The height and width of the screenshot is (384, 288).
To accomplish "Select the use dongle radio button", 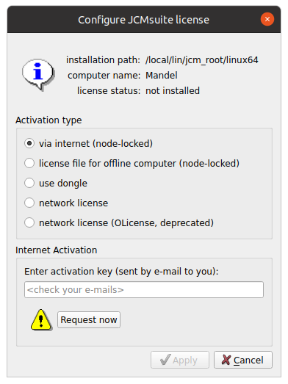I will (x=56, y=183).
